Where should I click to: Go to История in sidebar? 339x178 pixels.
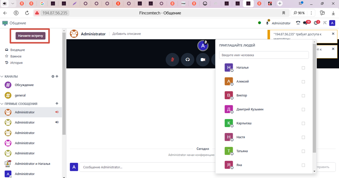16,63
